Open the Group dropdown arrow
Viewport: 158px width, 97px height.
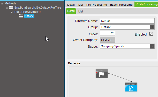(x=152, y=27)
